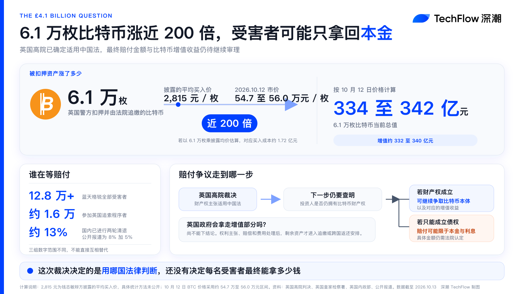This screenshot has width=524, height=294.
Task: Select the 英国高院裁决 box
Action: [218, 199]
